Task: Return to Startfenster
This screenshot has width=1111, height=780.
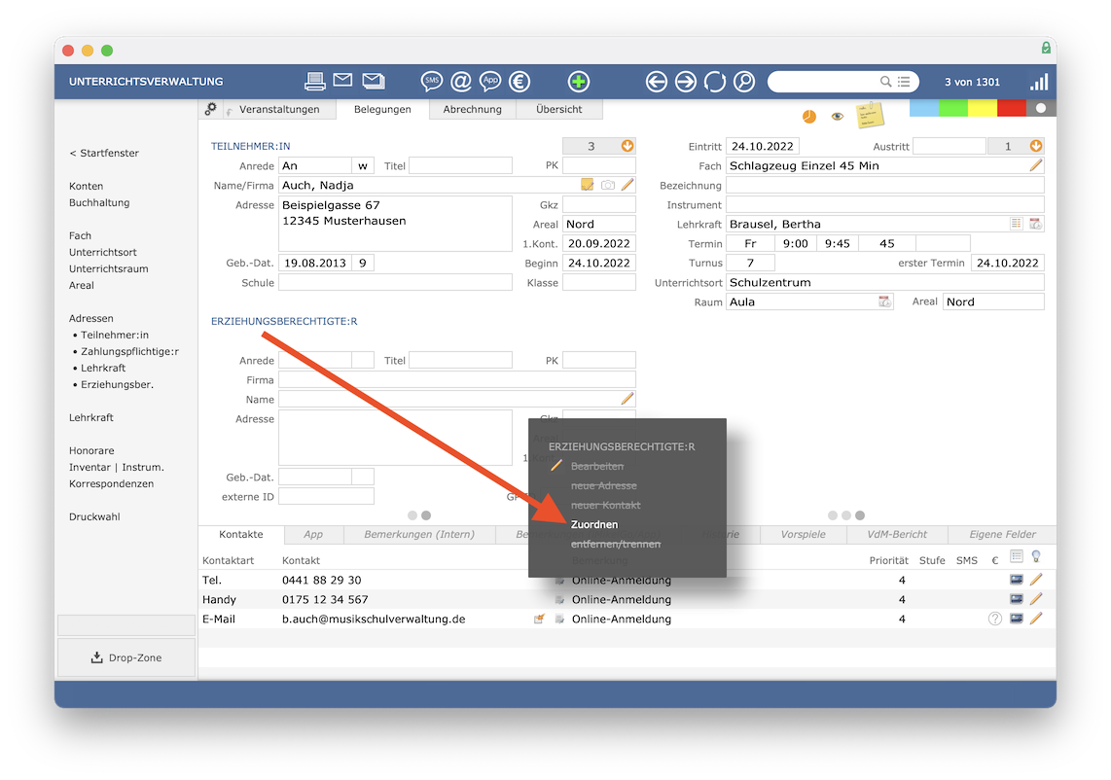Action: [x=104, y=153]
